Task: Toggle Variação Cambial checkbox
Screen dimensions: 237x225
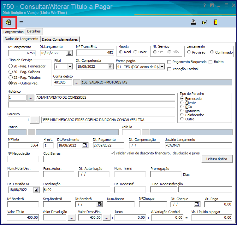Action: point(169,69)
